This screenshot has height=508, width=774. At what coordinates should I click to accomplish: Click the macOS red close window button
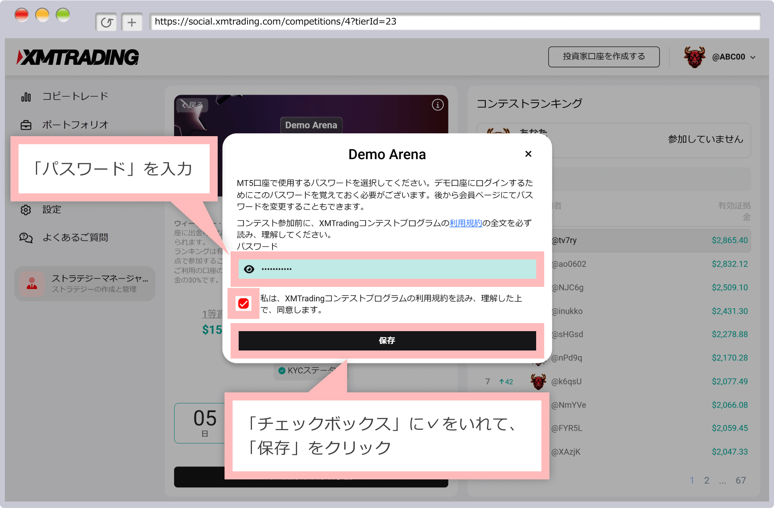[x=22, y=15]
